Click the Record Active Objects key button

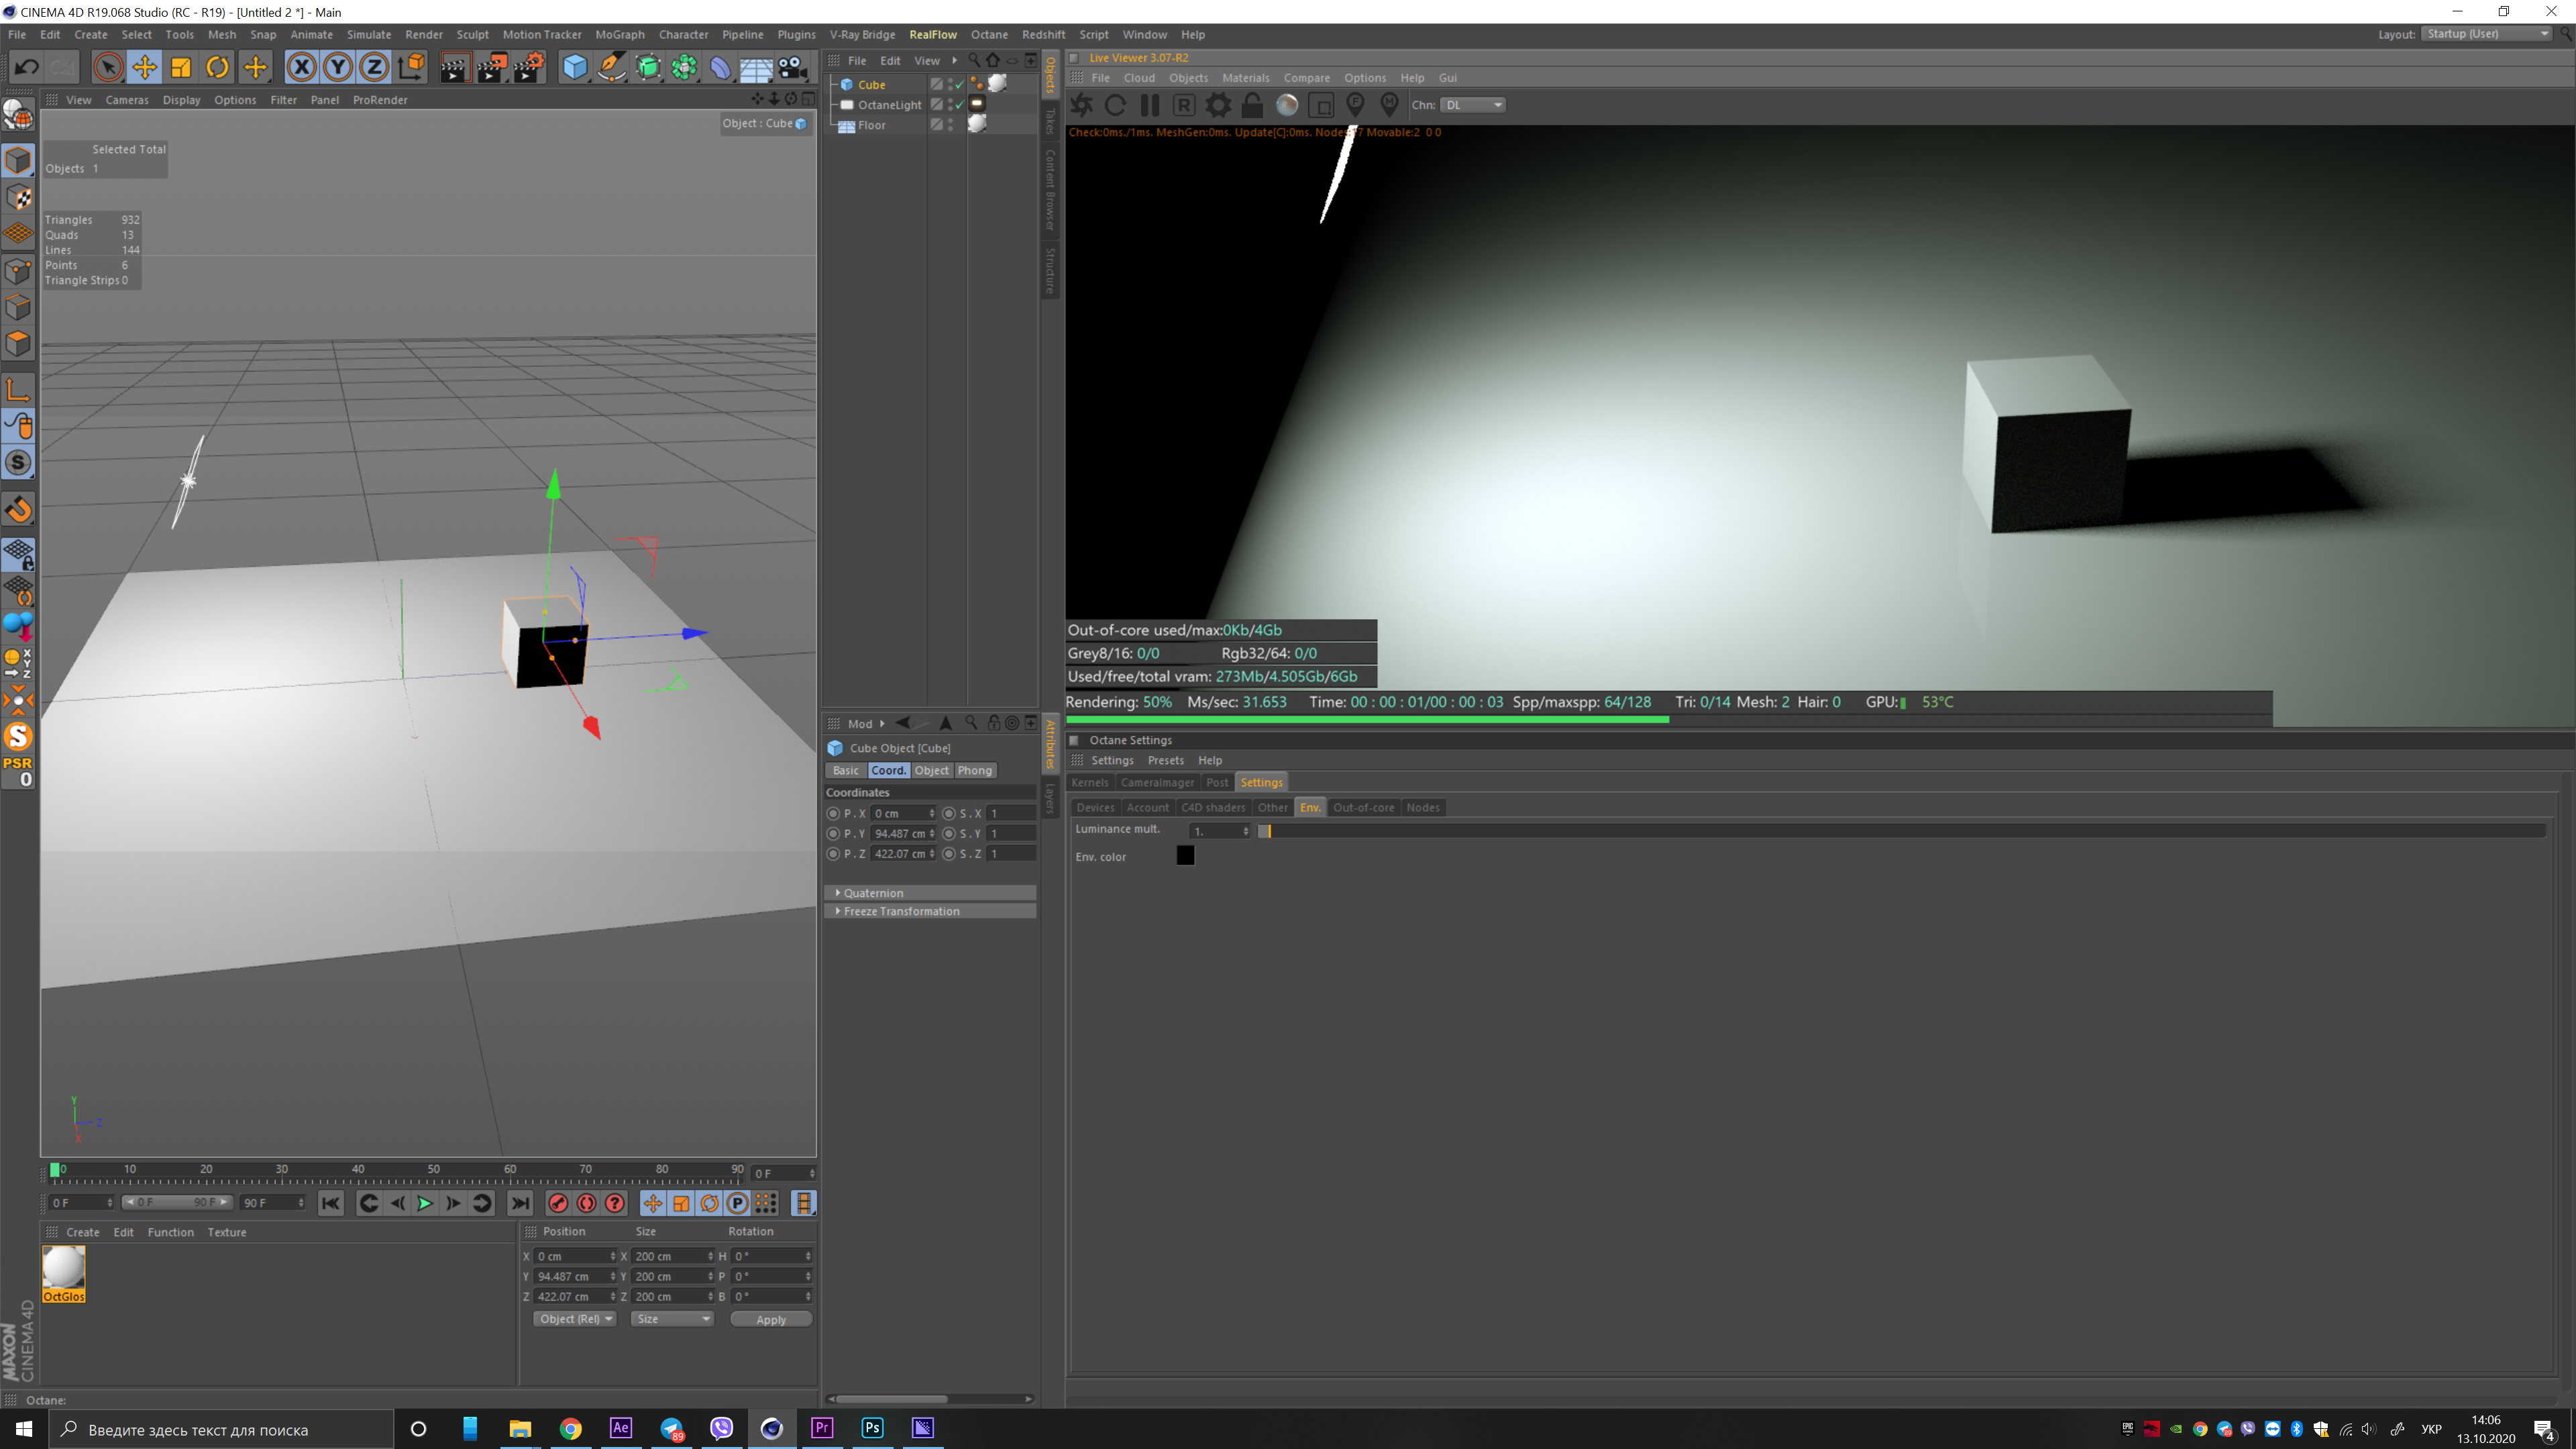point(558,1203)
